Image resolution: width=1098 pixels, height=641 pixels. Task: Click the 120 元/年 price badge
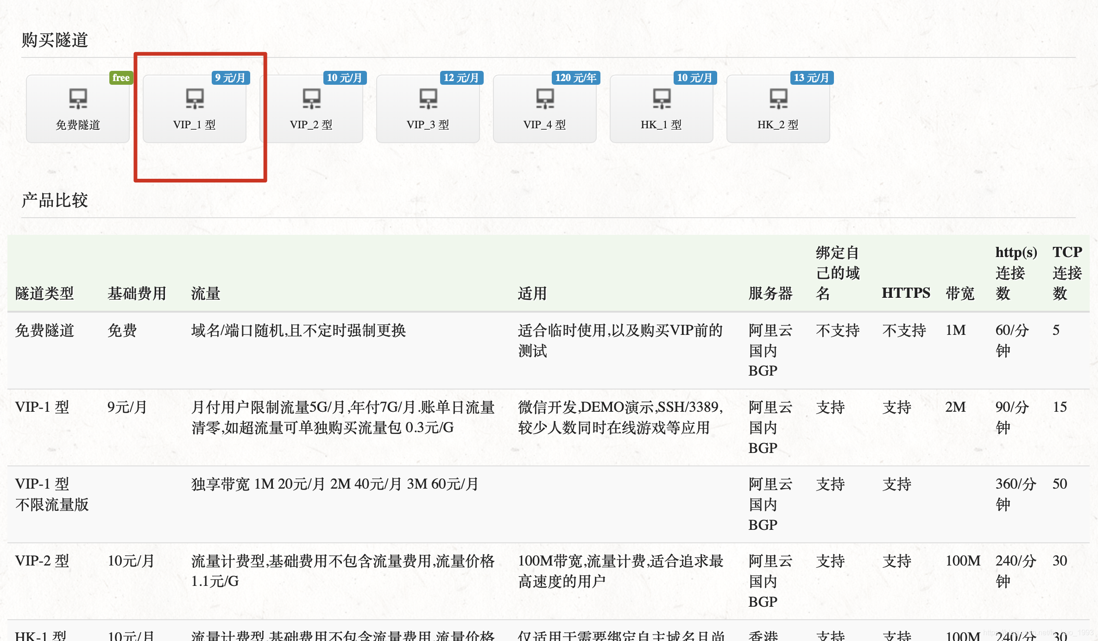coord(576,78)
